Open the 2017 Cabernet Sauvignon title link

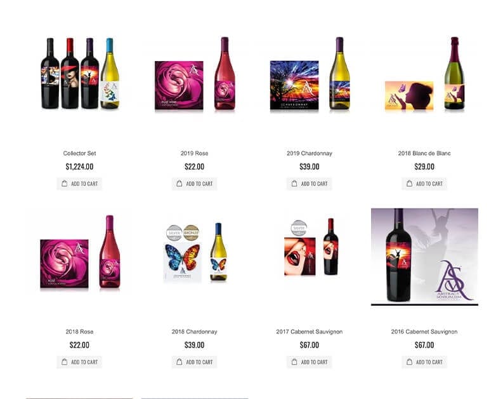coord(310,332)
